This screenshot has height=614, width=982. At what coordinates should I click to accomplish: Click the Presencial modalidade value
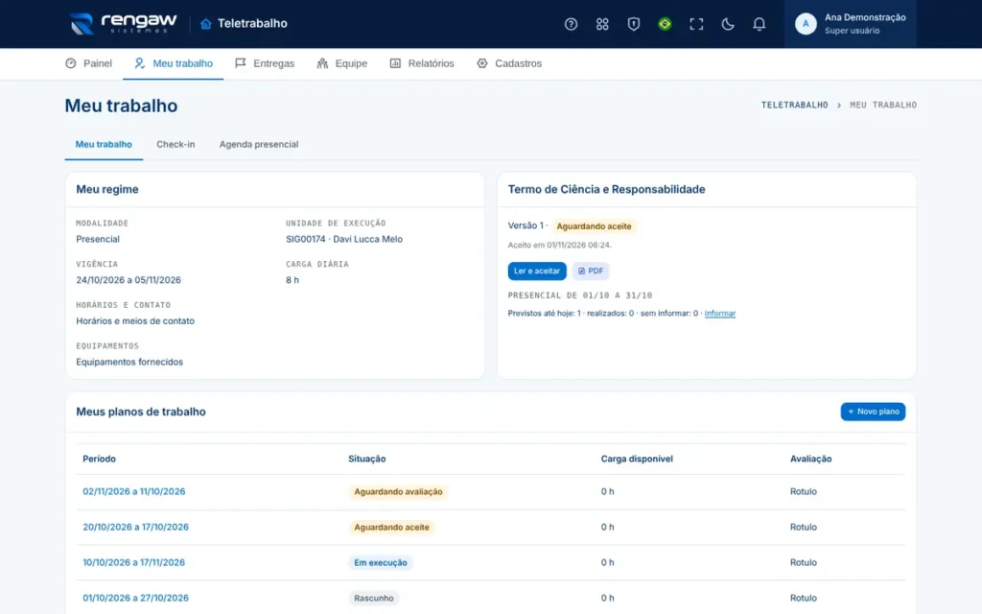click(98, 239)
